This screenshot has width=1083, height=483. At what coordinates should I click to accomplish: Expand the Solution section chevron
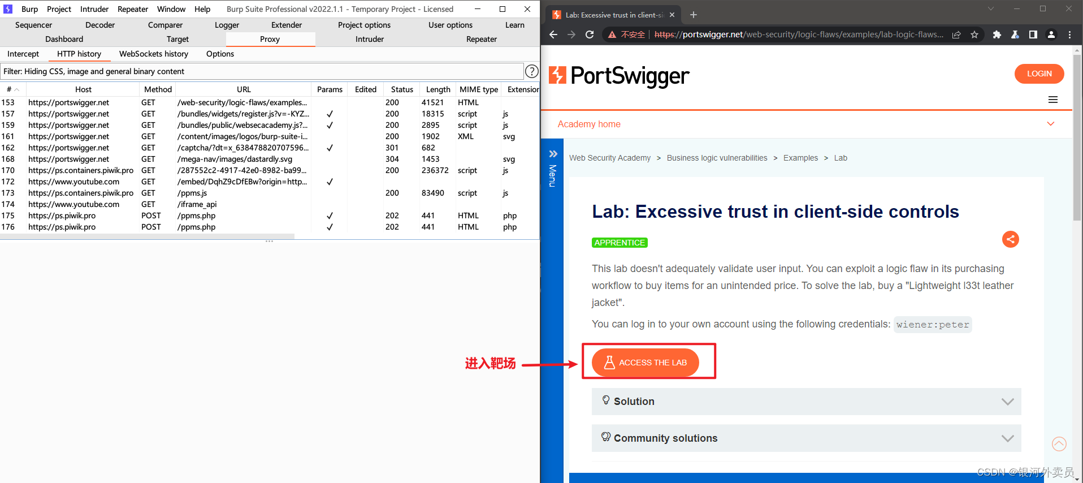[1008, 402]
